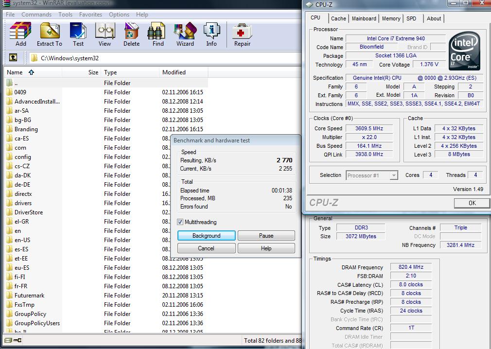Open the Help menu in WinRAR
This screenshot has height=349, width=491.
click(x=142, y=15)
